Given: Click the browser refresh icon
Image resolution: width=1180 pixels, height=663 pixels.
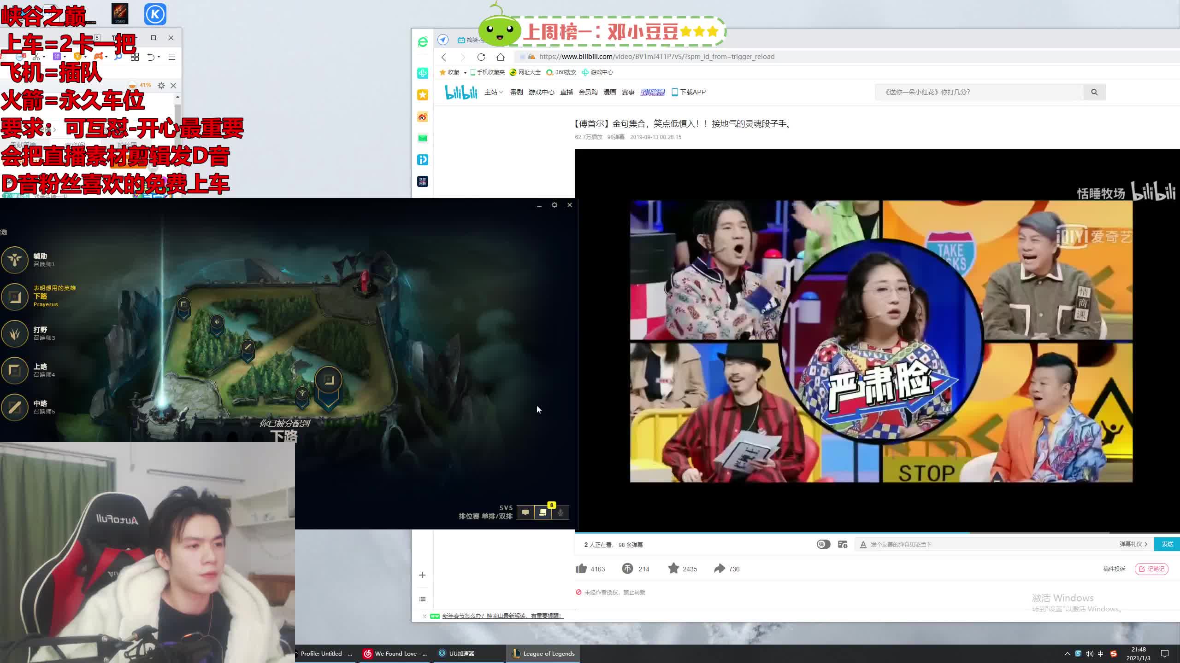Looking at the screenshot, I should [481, 57].
